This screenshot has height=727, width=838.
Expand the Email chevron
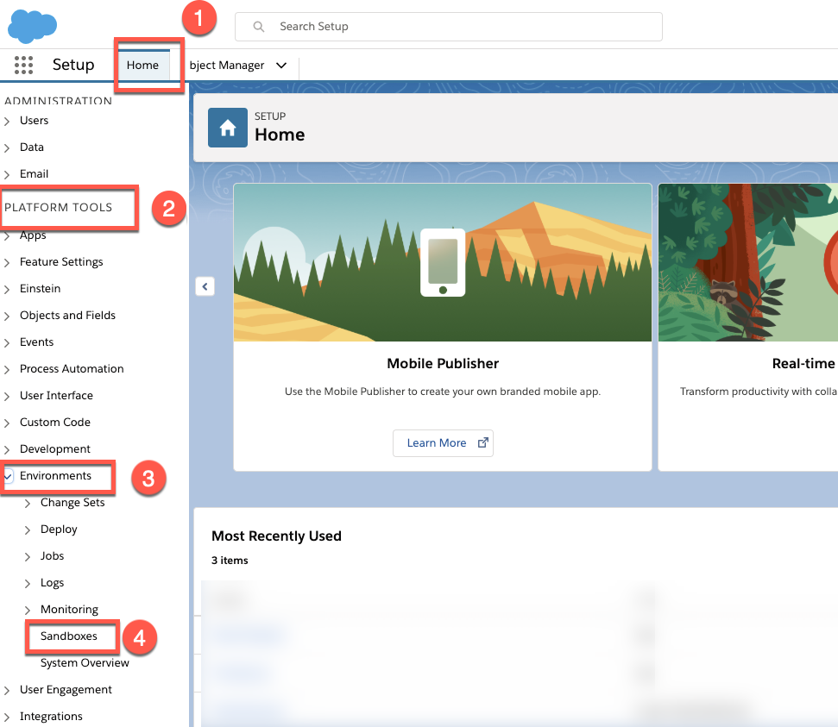(x=7, y=175)
